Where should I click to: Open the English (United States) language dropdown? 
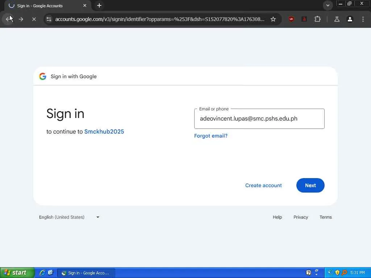[x=69, y=217]
